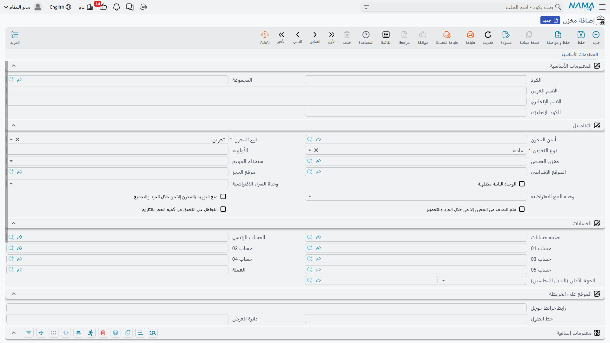Click the طباعة متعددة multi-print icon
The image size is (610, 343).
click(x=447, y=35)
